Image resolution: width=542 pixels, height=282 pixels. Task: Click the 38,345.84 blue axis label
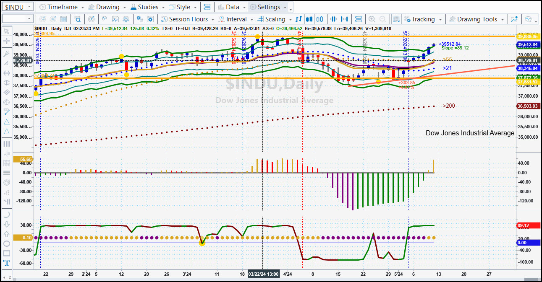528,68
